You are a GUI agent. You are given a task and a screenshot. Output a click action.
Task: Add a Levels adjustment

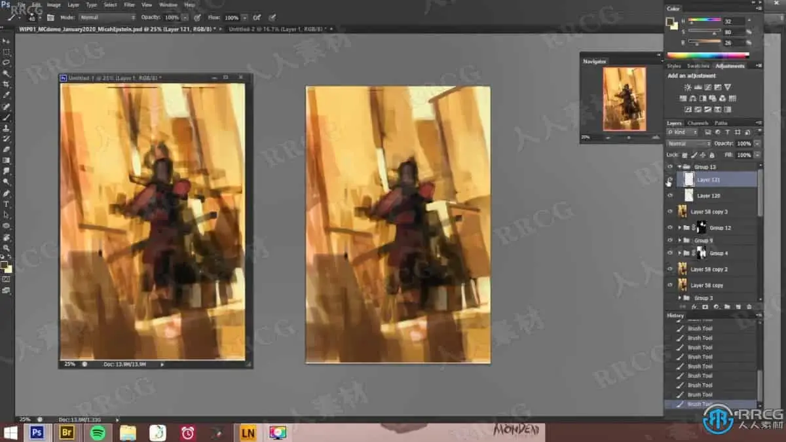click(698, 87)
